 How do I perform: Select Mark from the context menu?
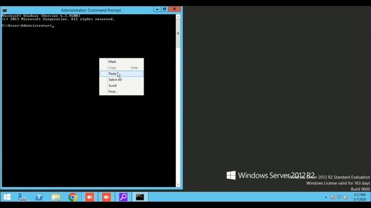tap(121, 62)
